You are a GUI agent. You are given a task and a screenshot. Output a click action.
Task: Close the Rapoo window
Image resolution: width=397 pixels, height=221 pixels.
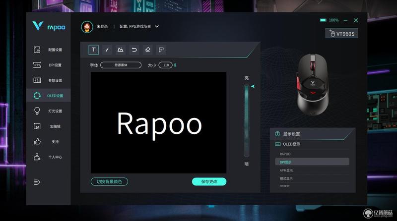(356, 20)
